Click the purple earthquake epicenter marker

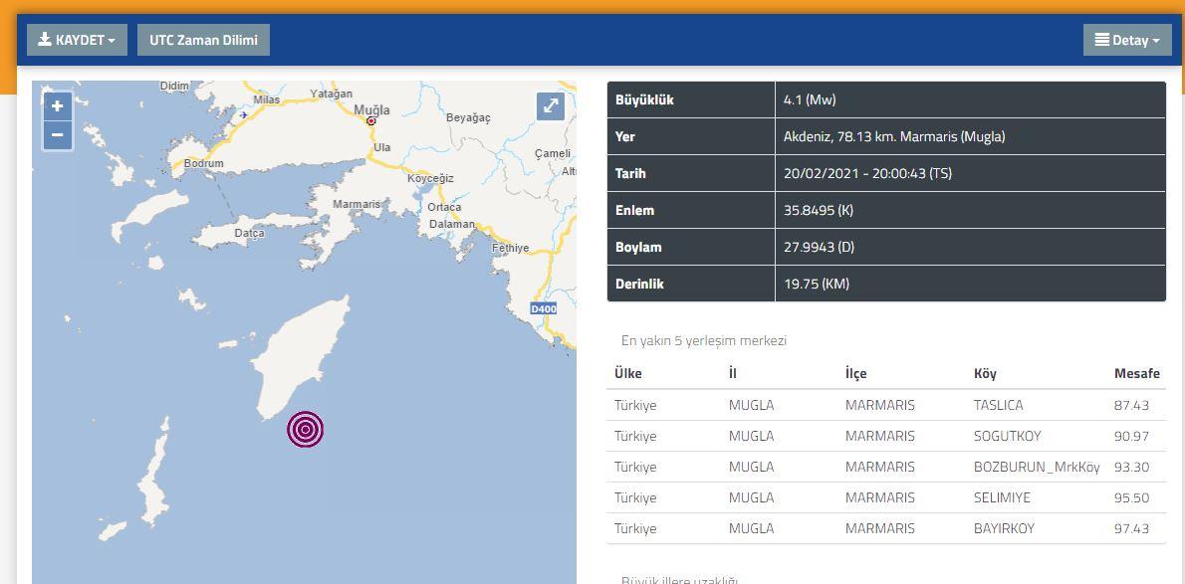[306, 430]
